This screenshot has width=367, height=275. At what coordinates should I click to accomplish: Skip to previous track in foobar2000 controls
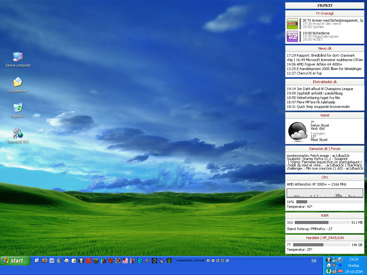(208, 260)
